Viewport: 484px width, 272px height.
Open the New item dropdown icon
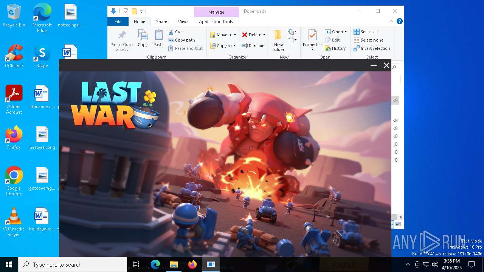point(292,32)
